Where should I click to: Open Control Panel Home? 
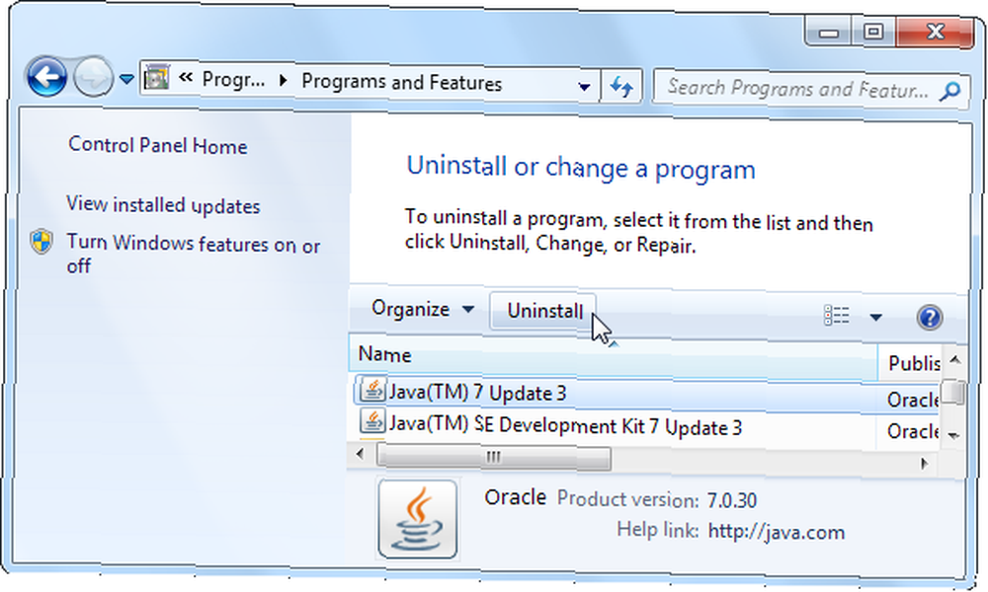157,145
